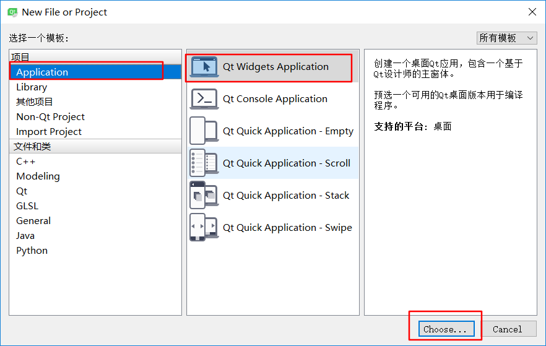Choose the Qt Widgets Application label
Screen dimensions: 546x346
click(x=275, y=66)
